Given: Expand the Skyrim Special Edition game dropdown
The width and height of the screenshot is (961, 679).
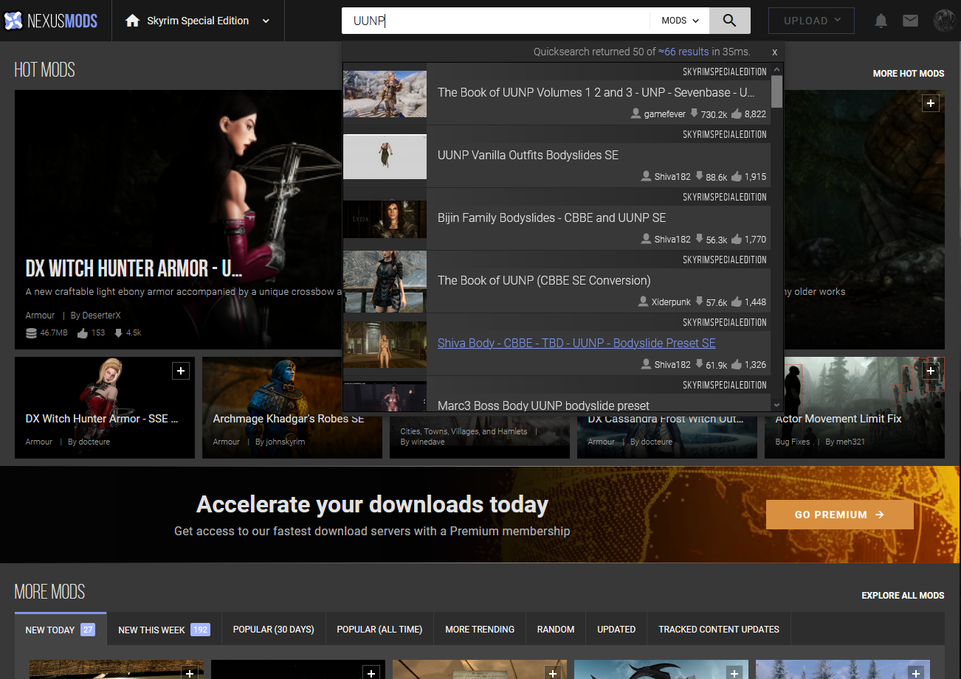Looking at the screenshot, I should pos(266,21).
